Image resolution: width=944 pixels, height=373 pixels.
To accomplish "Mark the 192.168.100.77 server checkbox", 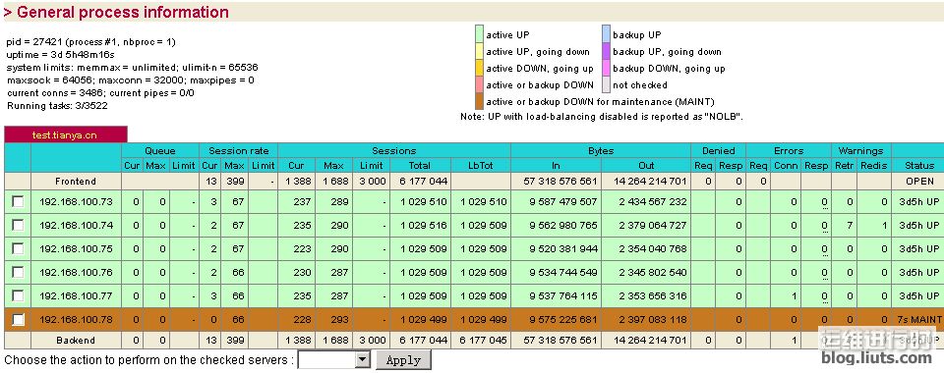I will (18, 295).
